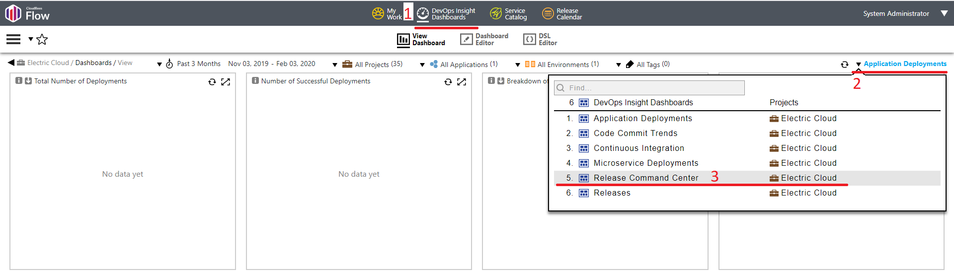This screenshot has width=954, height=272.
Task: Expand Total Number of Deployments widget fullscreen
Action: (x=226, y=82)
